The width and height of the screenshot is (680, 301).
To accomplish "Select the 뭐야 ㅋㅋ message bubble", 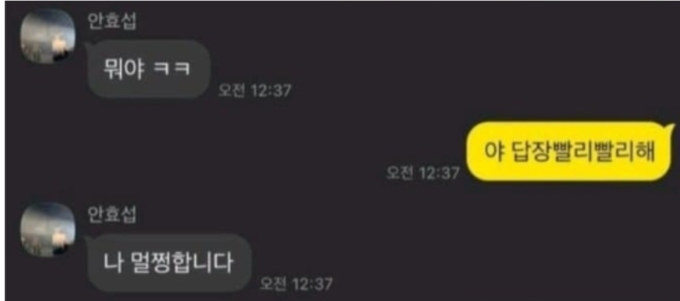I will (149, 70).
